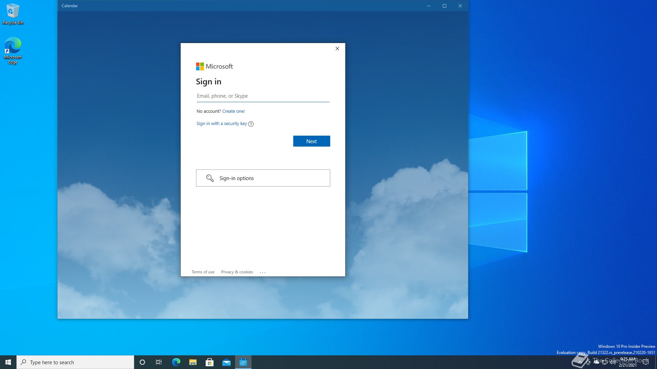Click the Email, phone, or Skype field
Screen dimensions: 657x369
click(x=263, y=96)
